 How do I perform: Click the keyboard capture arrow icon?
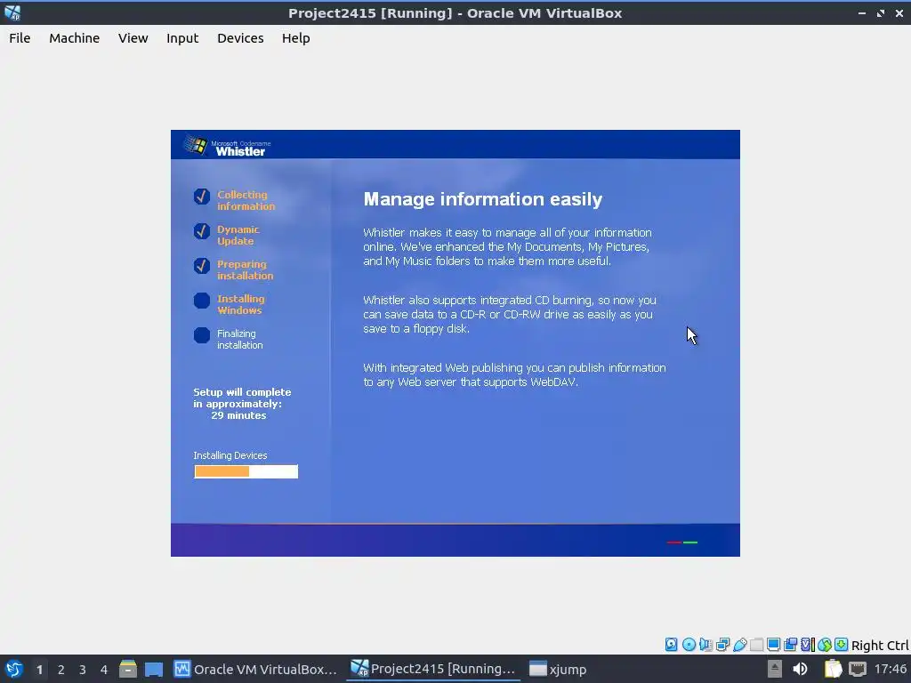(x=842, y=645)
